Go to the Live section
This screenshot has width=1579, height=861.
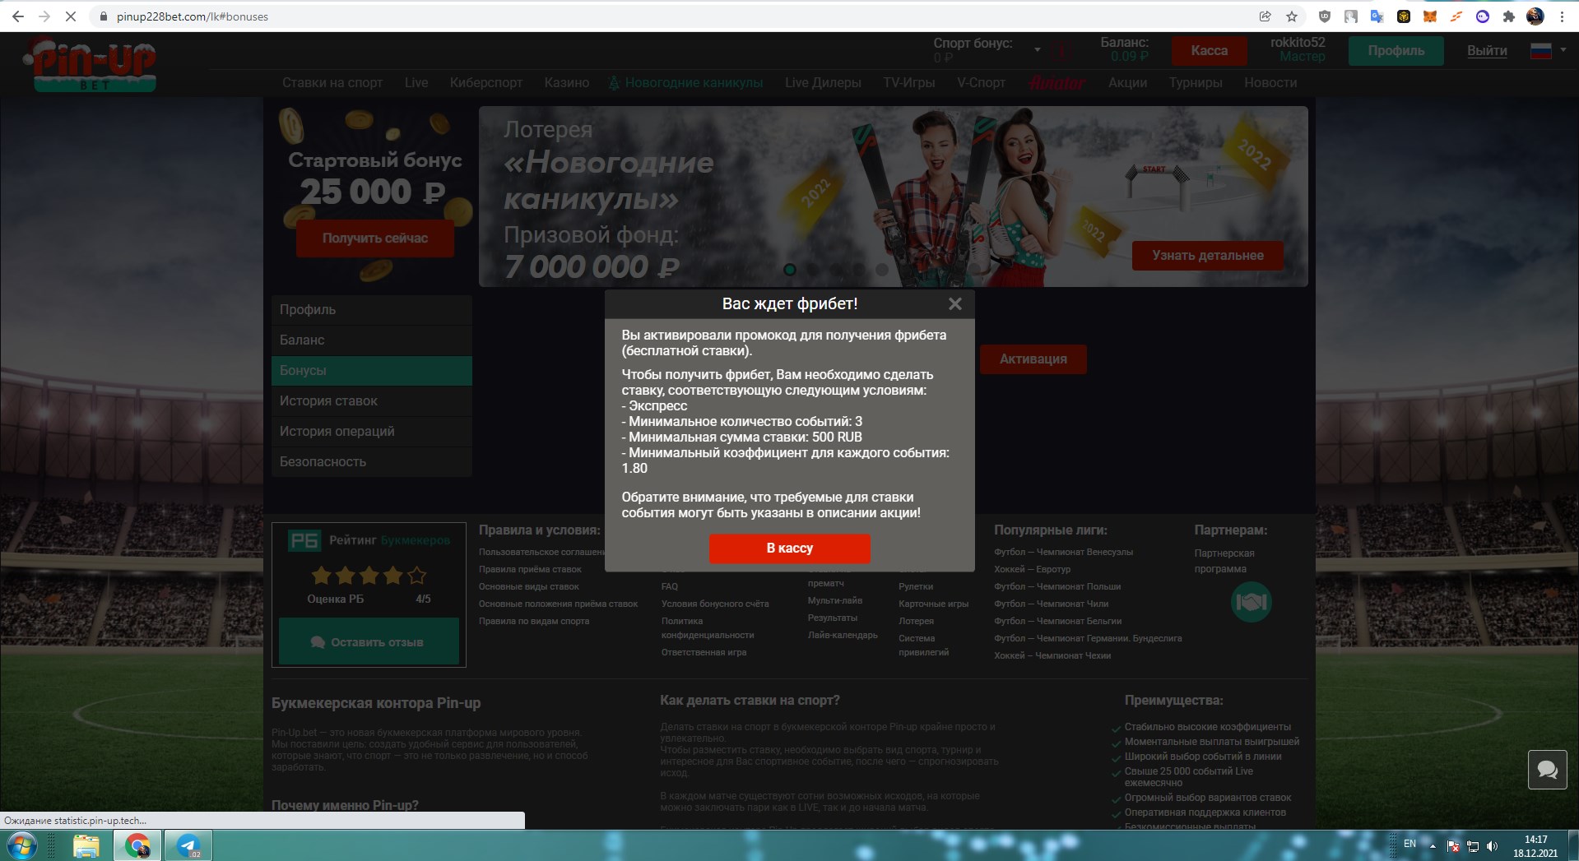pos(416,83)
